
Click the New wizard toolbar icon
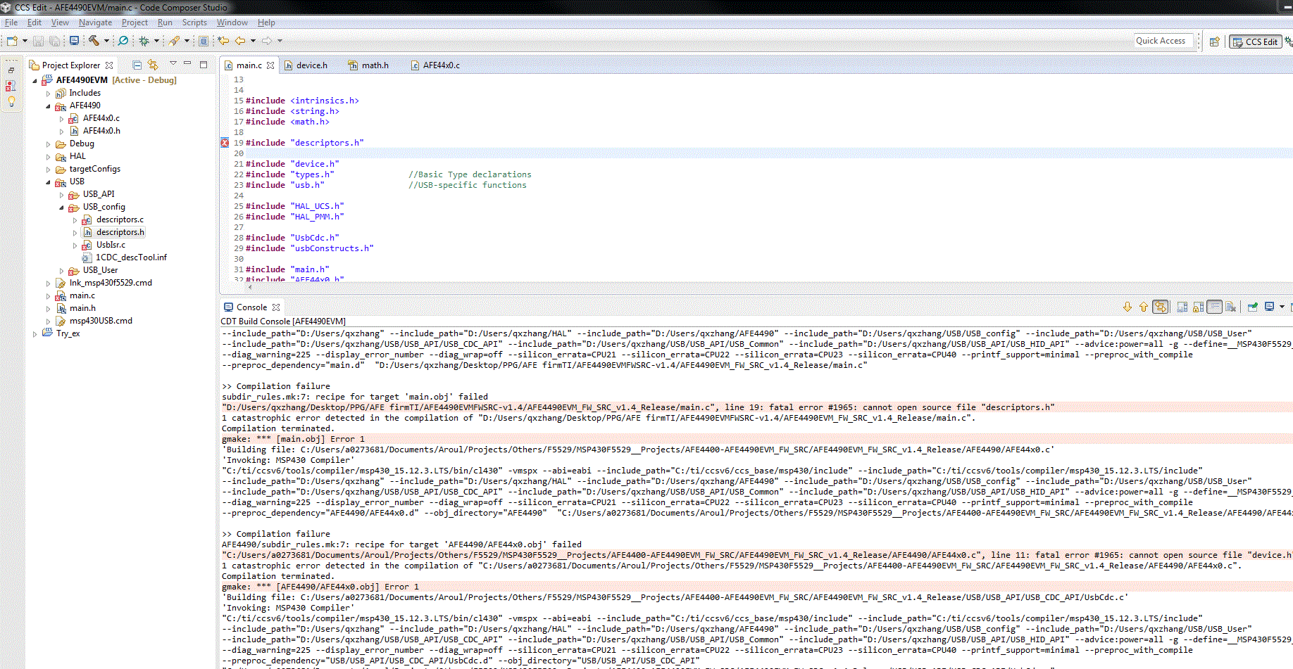(x=12, y=41)
